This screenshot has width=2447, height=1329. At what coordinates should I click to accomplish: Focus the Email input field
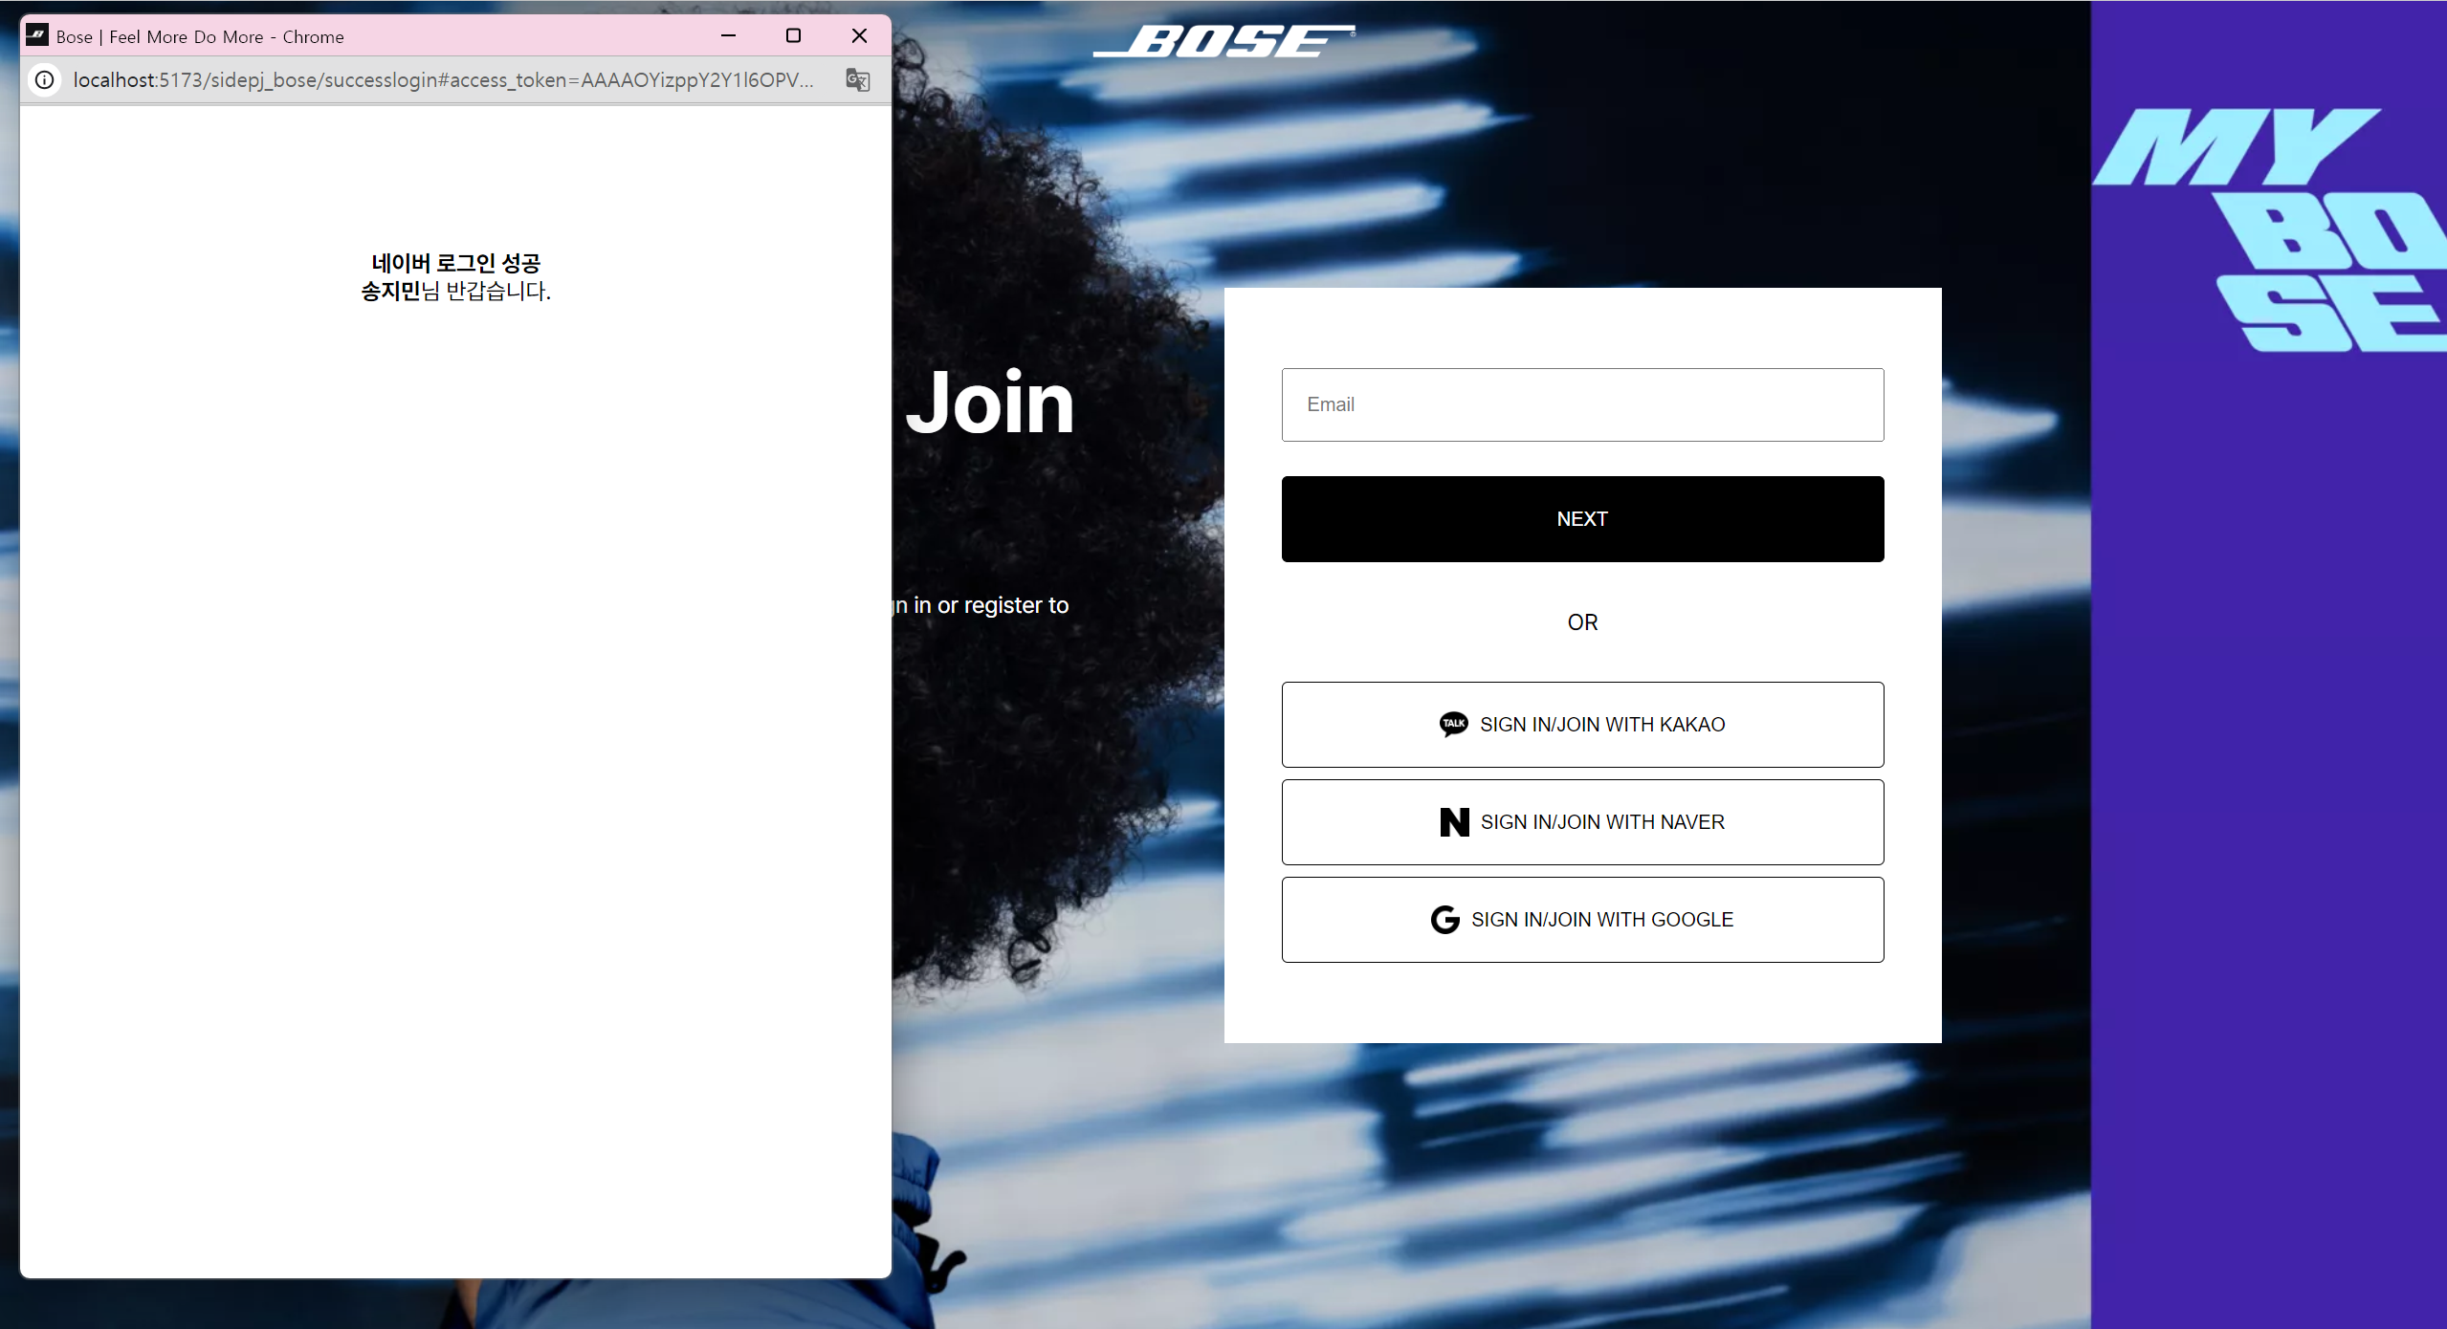(1582, 404)
